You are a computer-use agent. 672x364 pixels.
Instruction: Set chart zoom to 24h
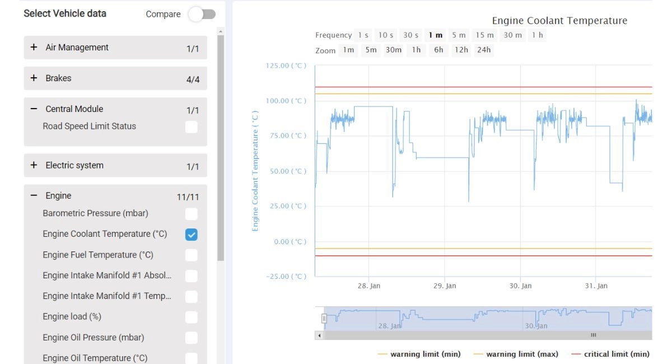[483, 50]
